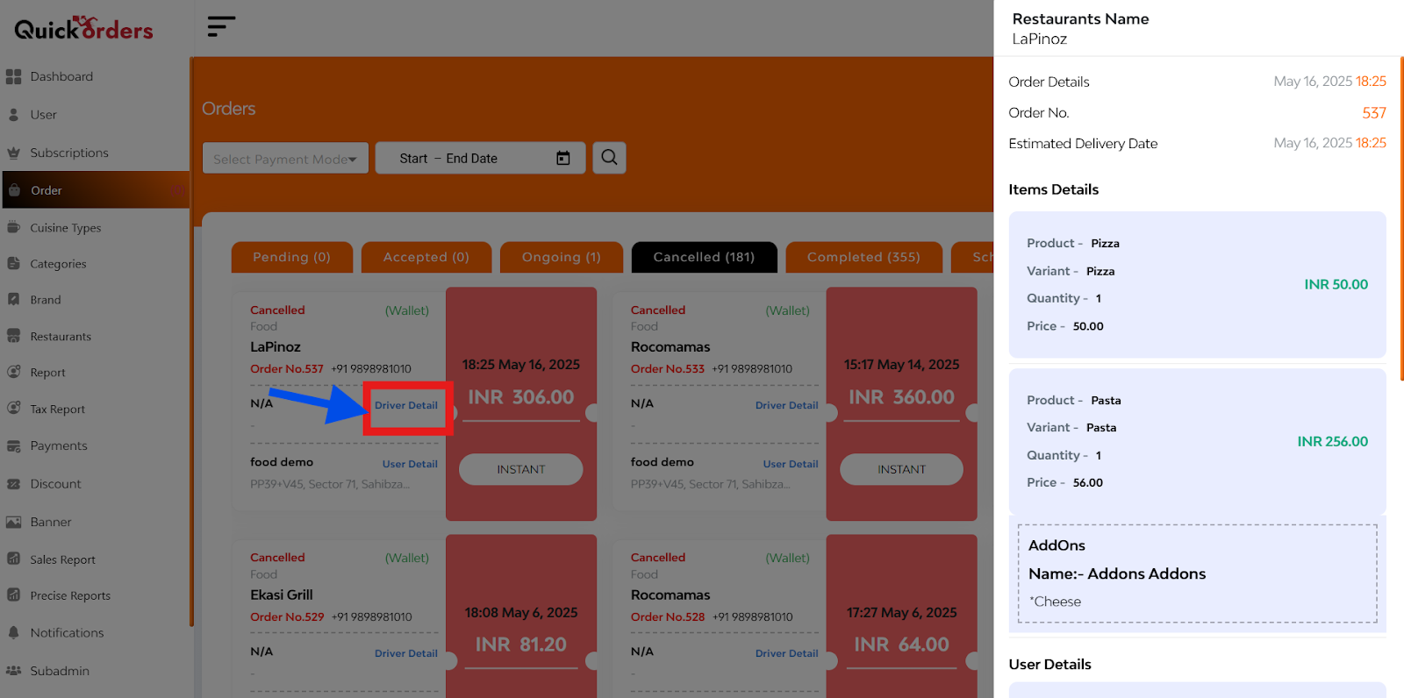The image size is (1404, 698).
Task: Click the Subscriptions crown icon
Action: 13,153
